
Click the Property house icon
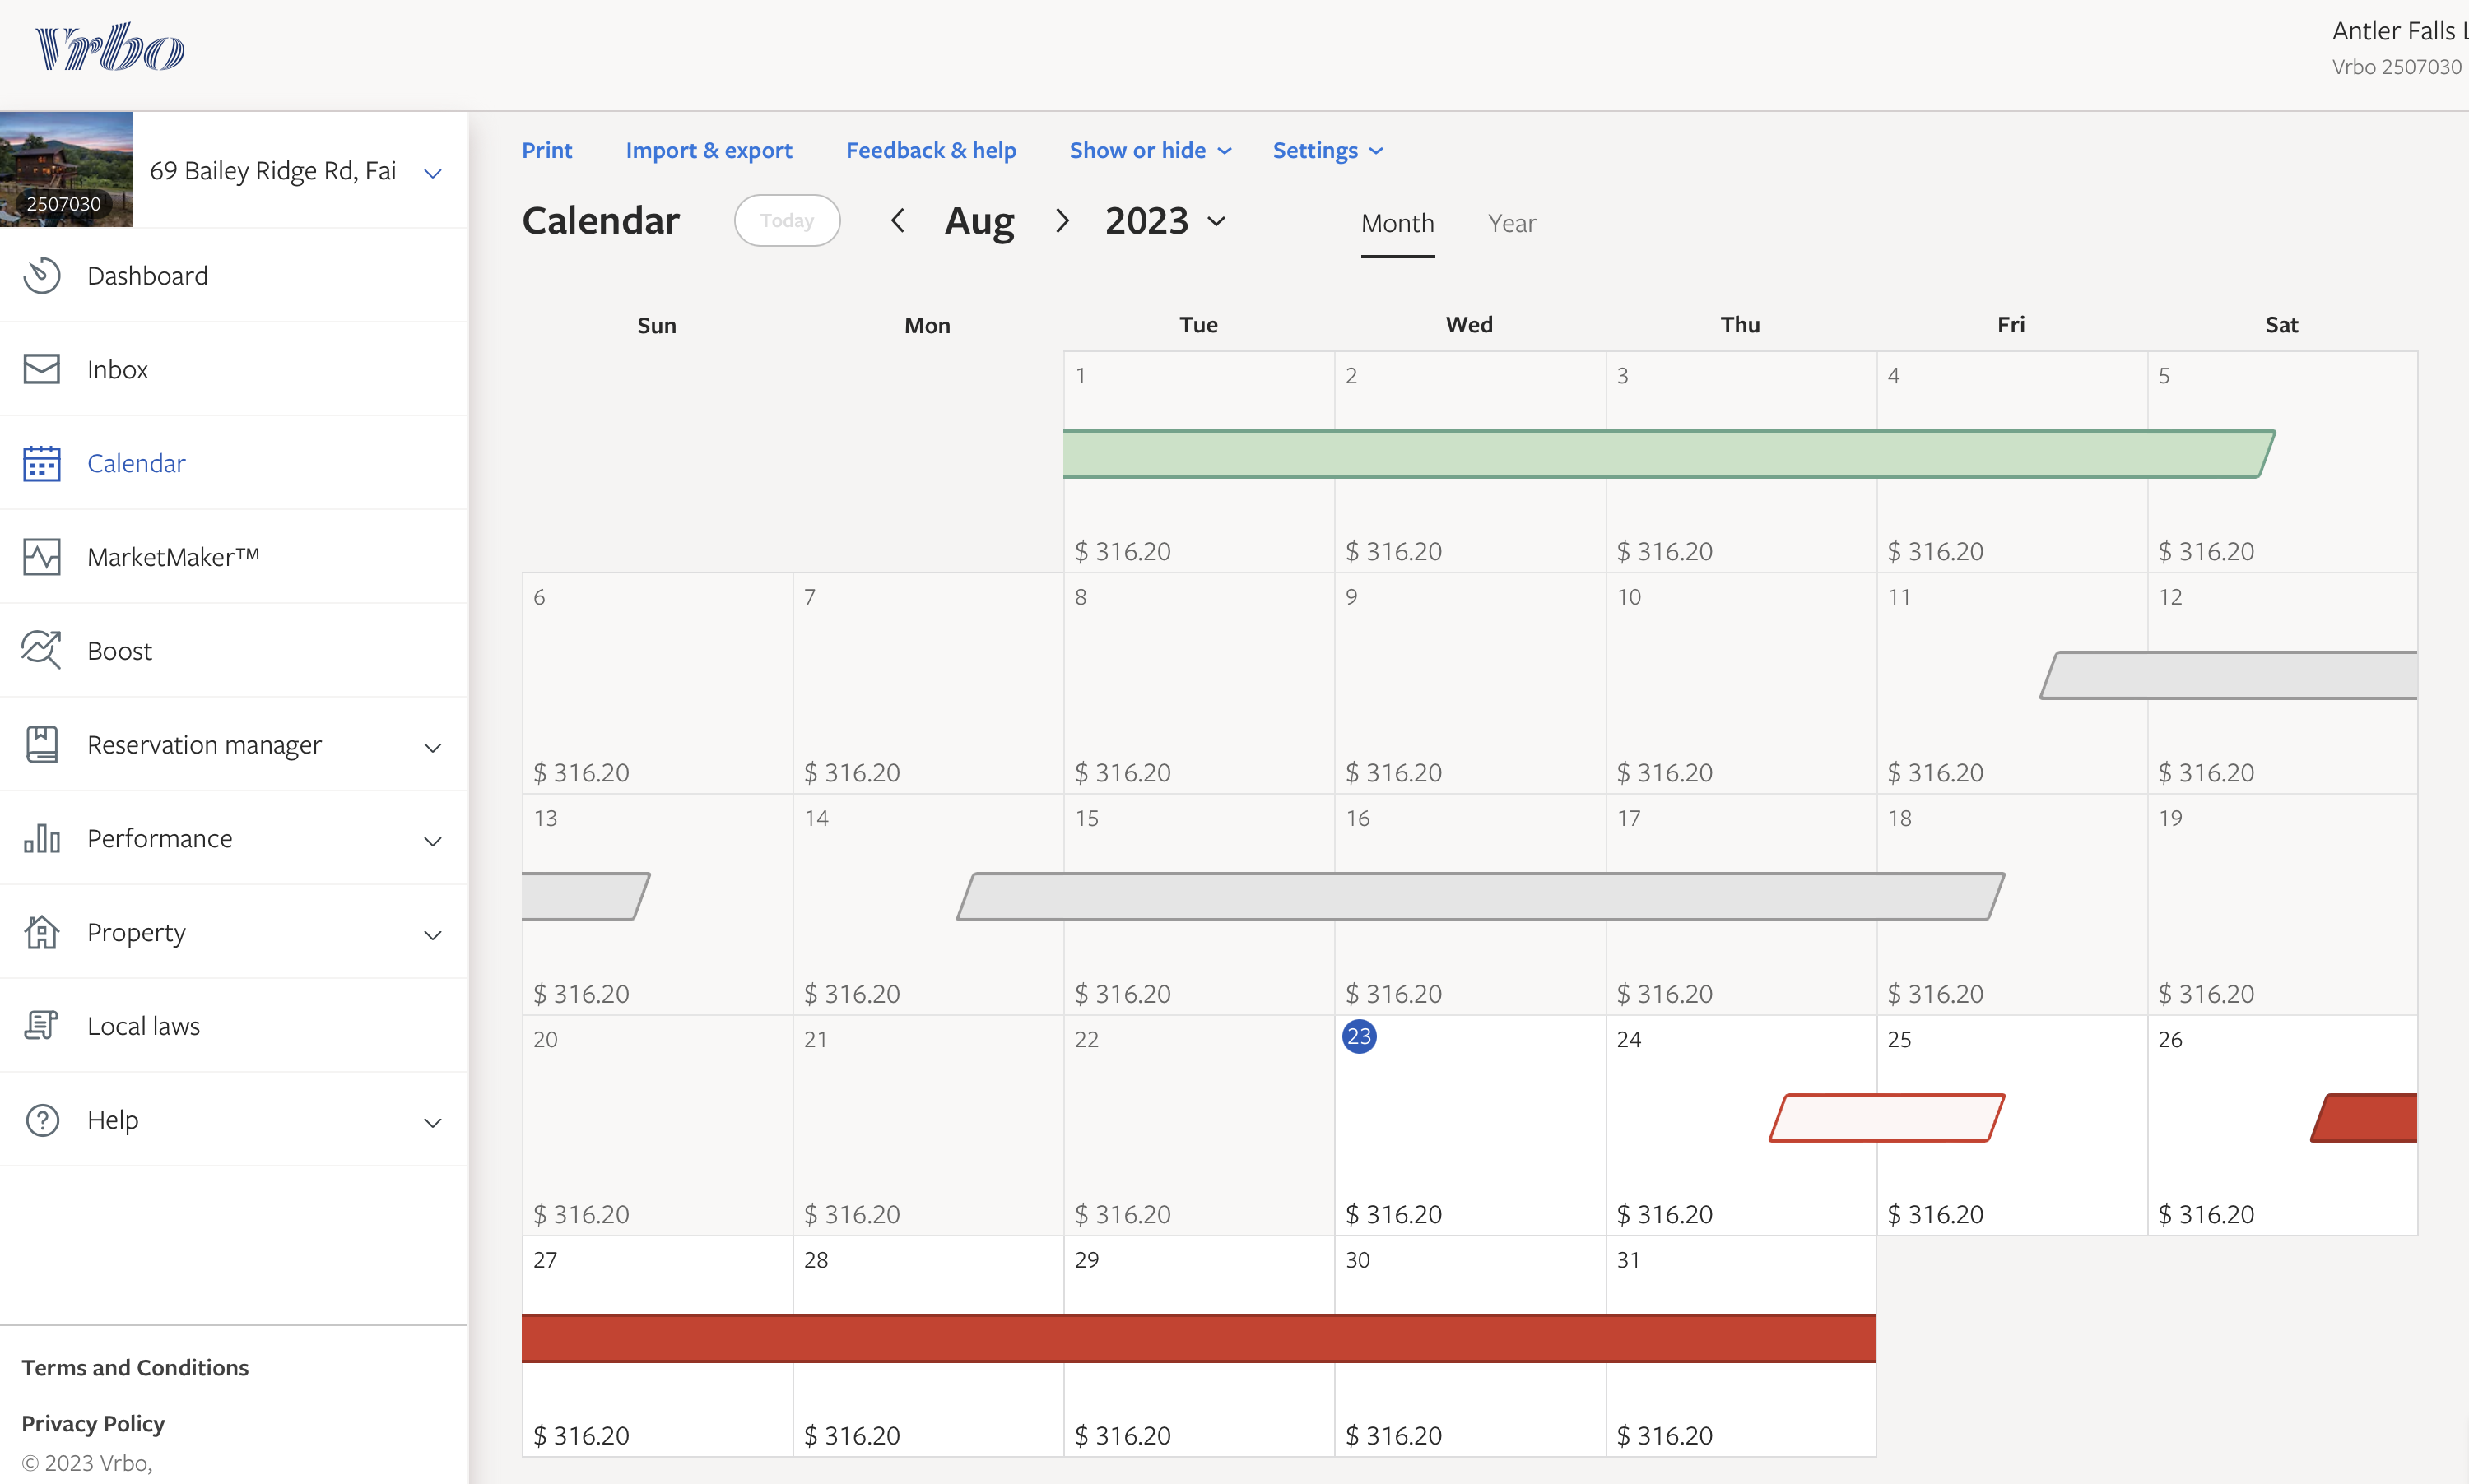pos(42,932)
